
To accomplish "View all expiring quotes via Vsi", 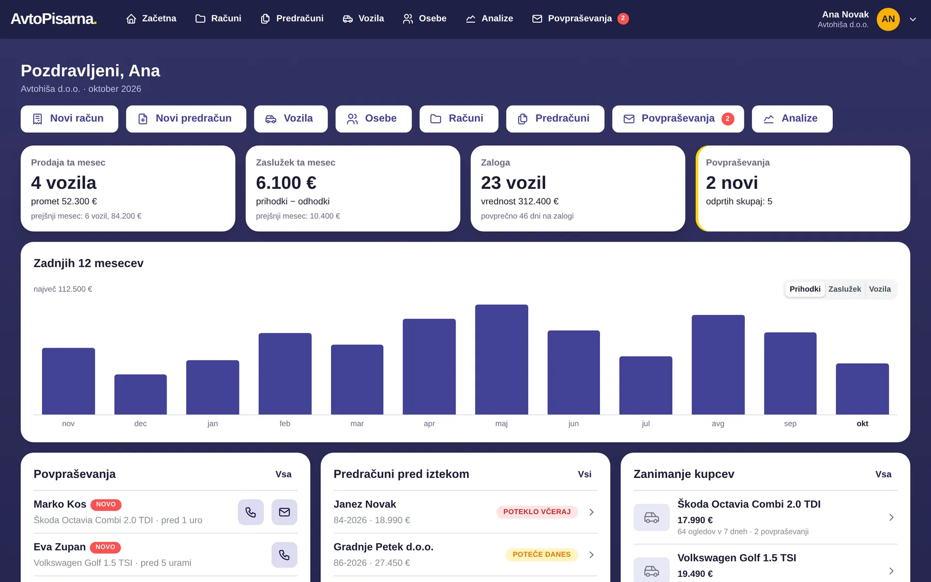I will tap(584, 474).
